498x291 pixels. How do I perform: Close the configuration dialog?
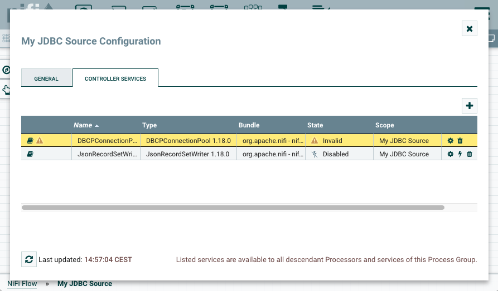tap(470, 28)
